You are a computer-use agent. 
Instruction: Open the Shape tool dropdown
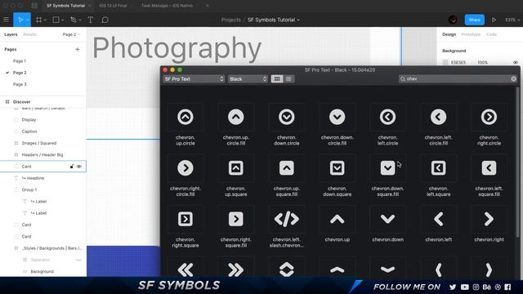pyautogui.click(x=62, y=20)
